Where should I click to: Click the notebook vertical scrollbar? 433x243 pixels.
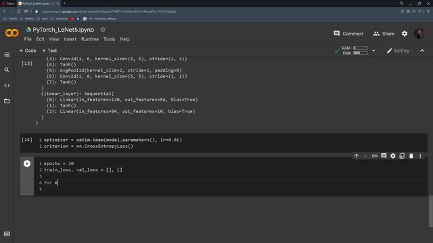click(x=430, y=211)
